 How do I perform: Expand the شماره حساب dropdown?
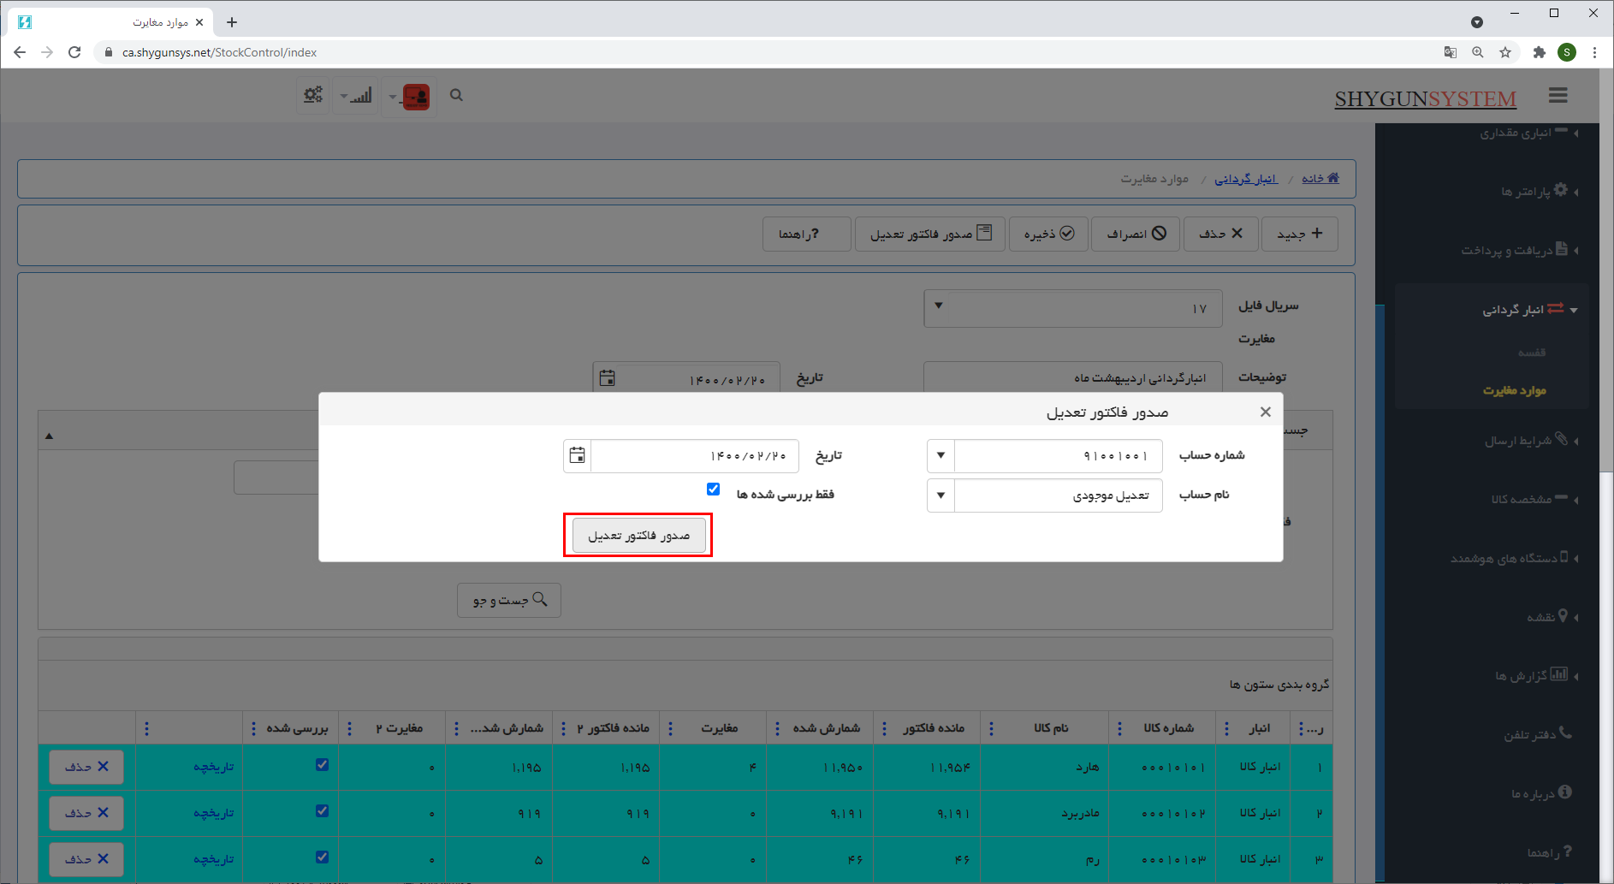[x=941, y=456]
